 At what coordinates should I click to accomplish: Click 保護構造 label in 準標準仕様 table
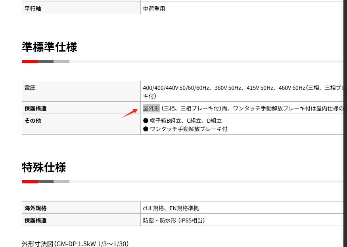[x=35, y=108]
